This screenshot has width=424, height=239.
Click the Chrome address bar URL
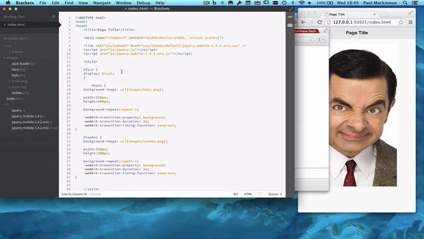point(362,22)
